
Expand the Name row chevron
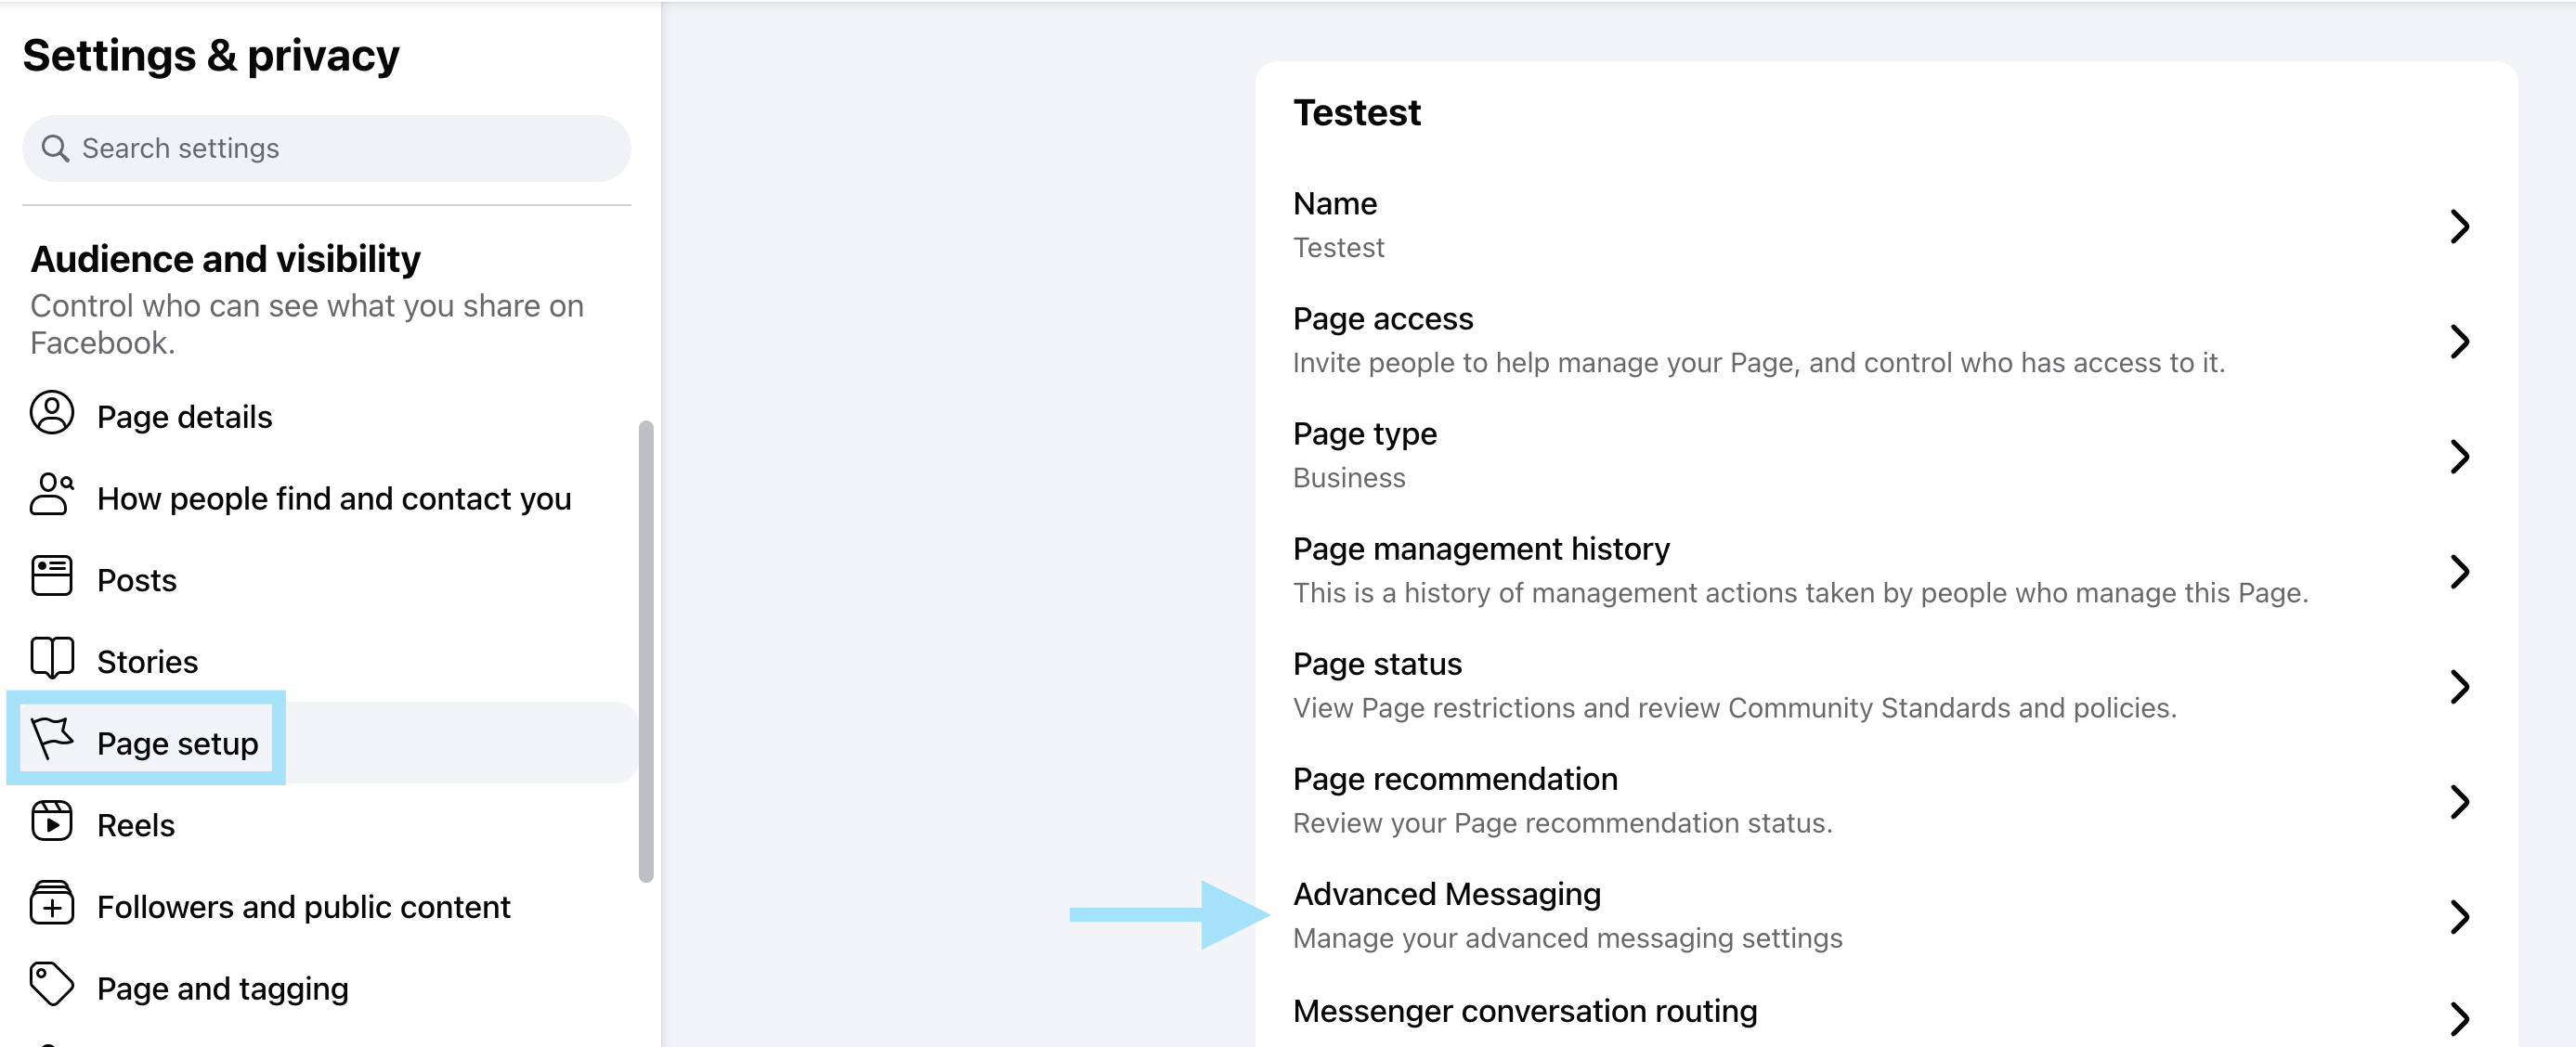pyautogui.click(x=2459, y=226)
